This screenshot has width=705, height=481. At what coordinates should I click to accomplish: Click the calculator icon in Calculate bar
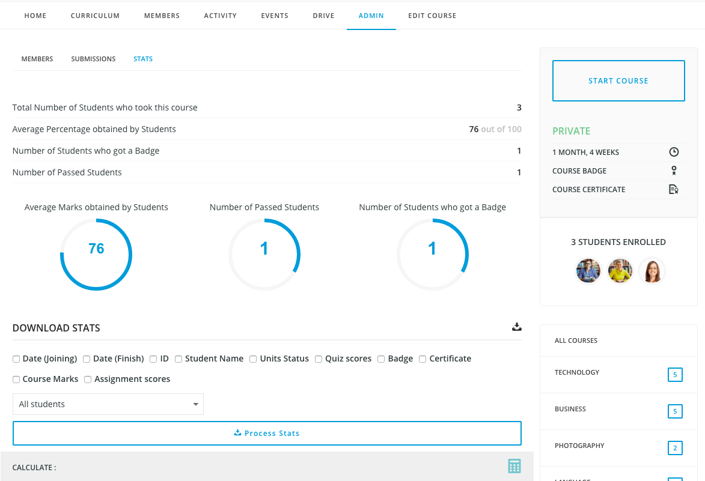(514, 466)
